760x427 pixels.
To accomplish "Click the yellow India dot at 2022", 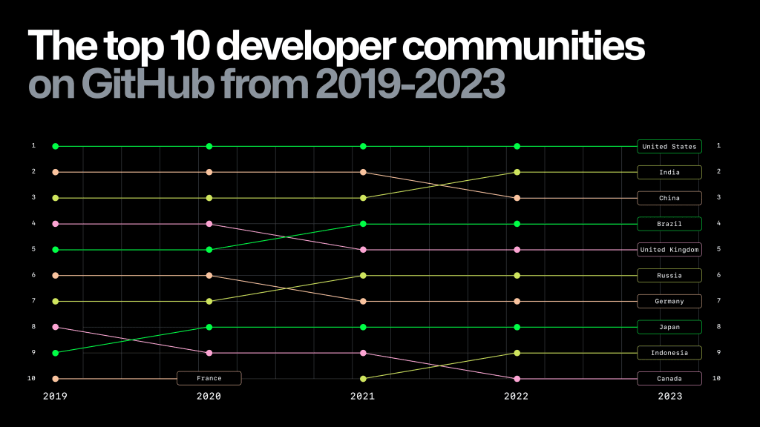I will [x=516, y=172].
